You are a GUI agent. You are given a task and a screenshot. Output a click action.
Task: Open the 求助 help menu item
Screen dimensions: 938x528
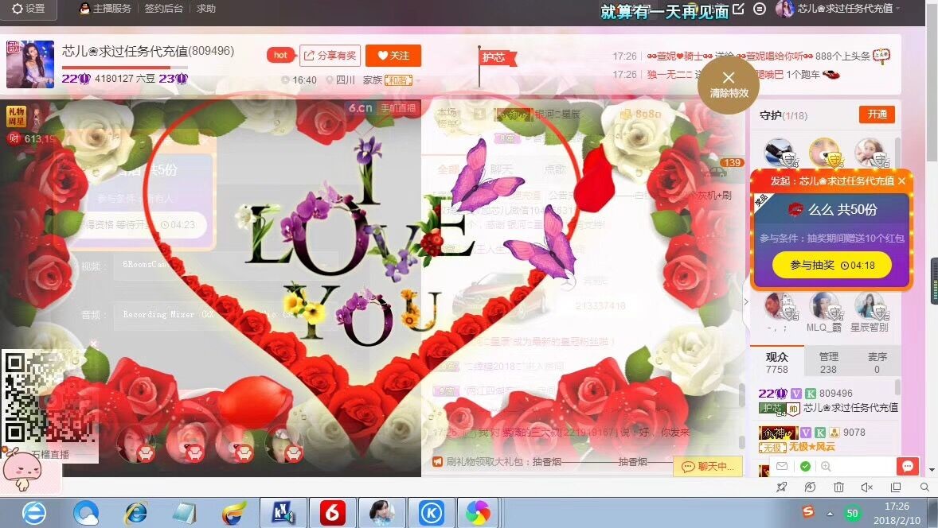pos(205,9)
